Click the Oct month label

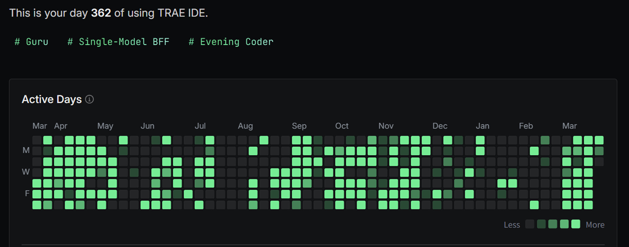coord(342,126)
